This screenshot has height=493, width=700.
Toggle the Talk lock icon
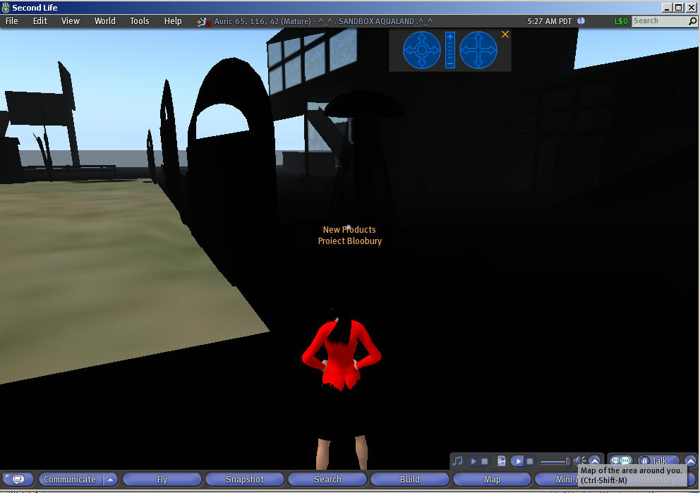click(x=645, y=461)
